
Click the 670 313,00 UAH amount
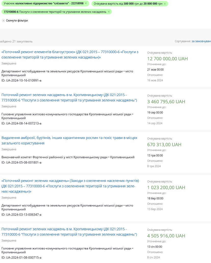tap(164, 145)
